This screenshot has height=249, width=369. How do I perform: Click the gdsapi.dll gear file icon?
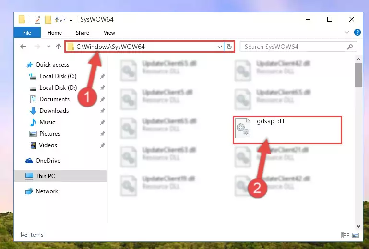pyautogui.click(x=243, y=128)
